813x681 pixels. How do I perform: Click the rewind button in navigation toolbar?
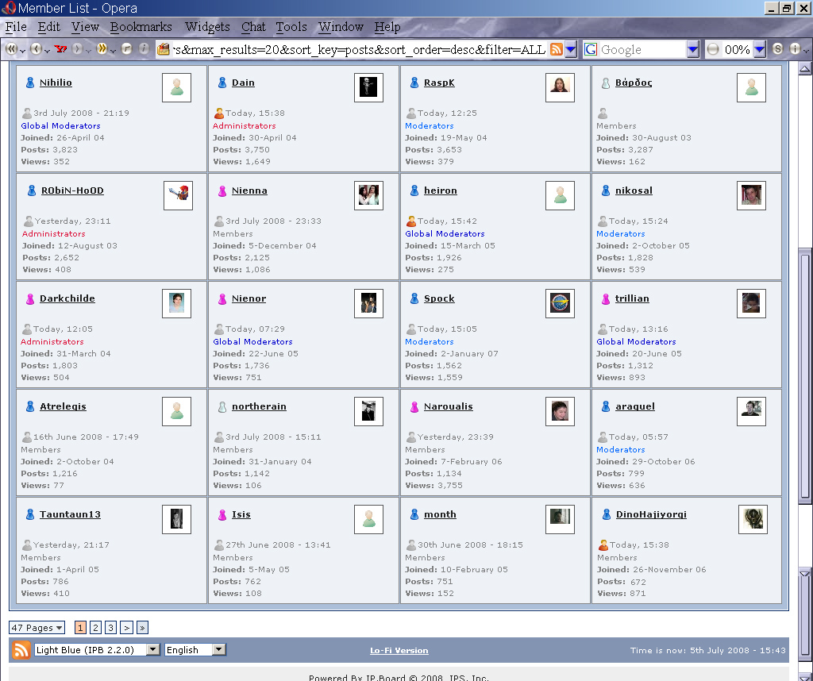[x=12, y=49]
